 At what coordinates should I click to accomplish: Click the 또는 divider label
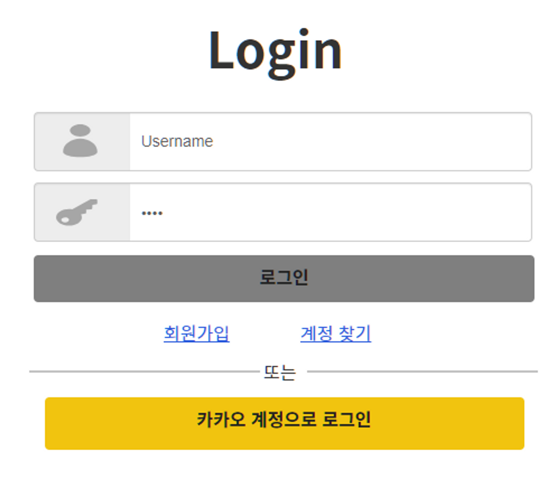(x=279, y=372)
